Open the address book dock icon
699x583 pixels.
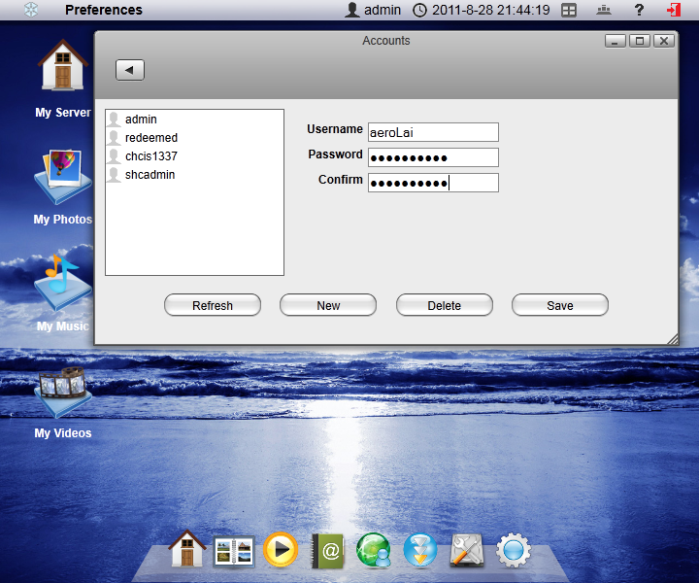coord(328,551)
